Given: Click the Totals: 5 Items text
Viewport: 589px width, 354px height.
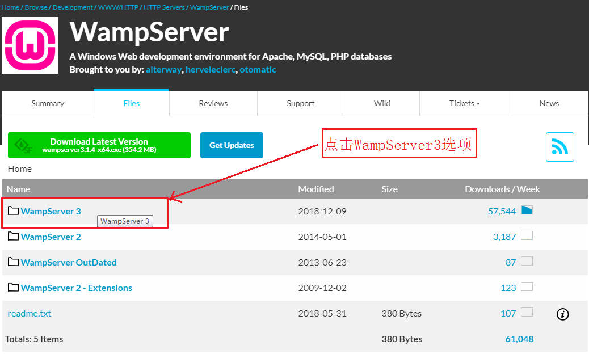Looking at the screenshot, I should tap(34, 339).
